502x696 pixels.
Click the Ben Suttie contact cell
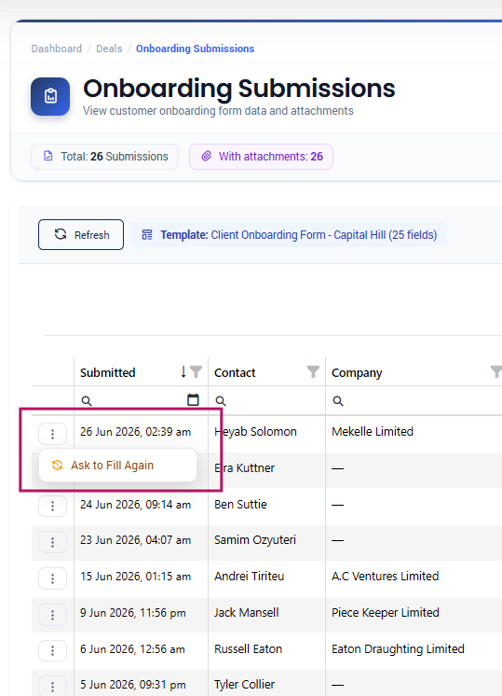point(266,504)
